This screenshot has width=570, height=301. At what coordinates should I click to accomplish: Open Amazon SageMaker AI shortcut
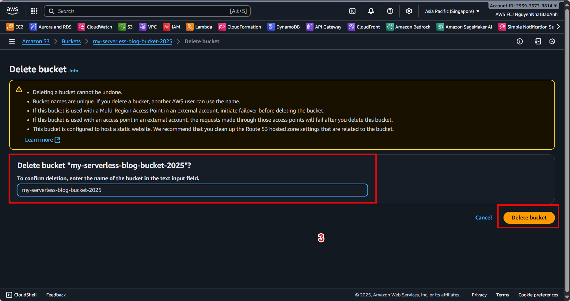pos(464,27)
